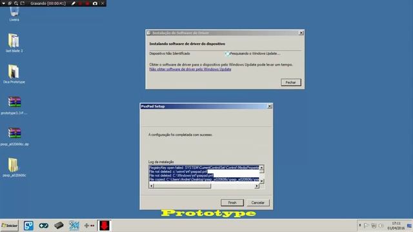Pause the screen recording

(x=80, y=3)
